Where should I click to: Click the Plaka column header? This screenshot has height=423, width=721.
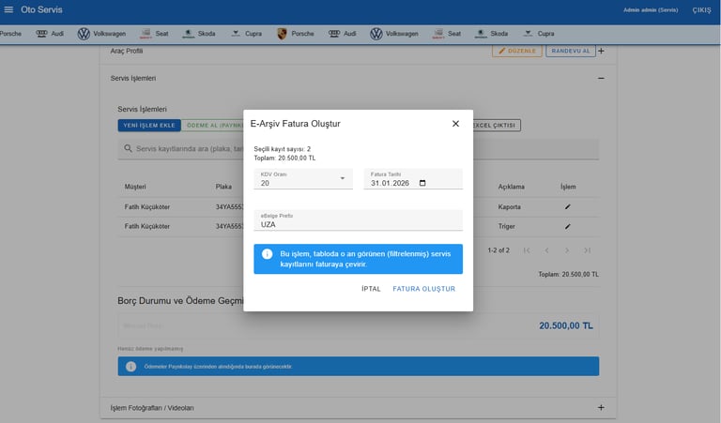pyautogui.click(x=223, y=187)
